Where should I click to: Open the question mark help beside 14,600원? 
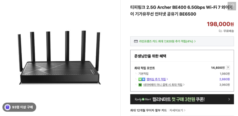point(228,68)
